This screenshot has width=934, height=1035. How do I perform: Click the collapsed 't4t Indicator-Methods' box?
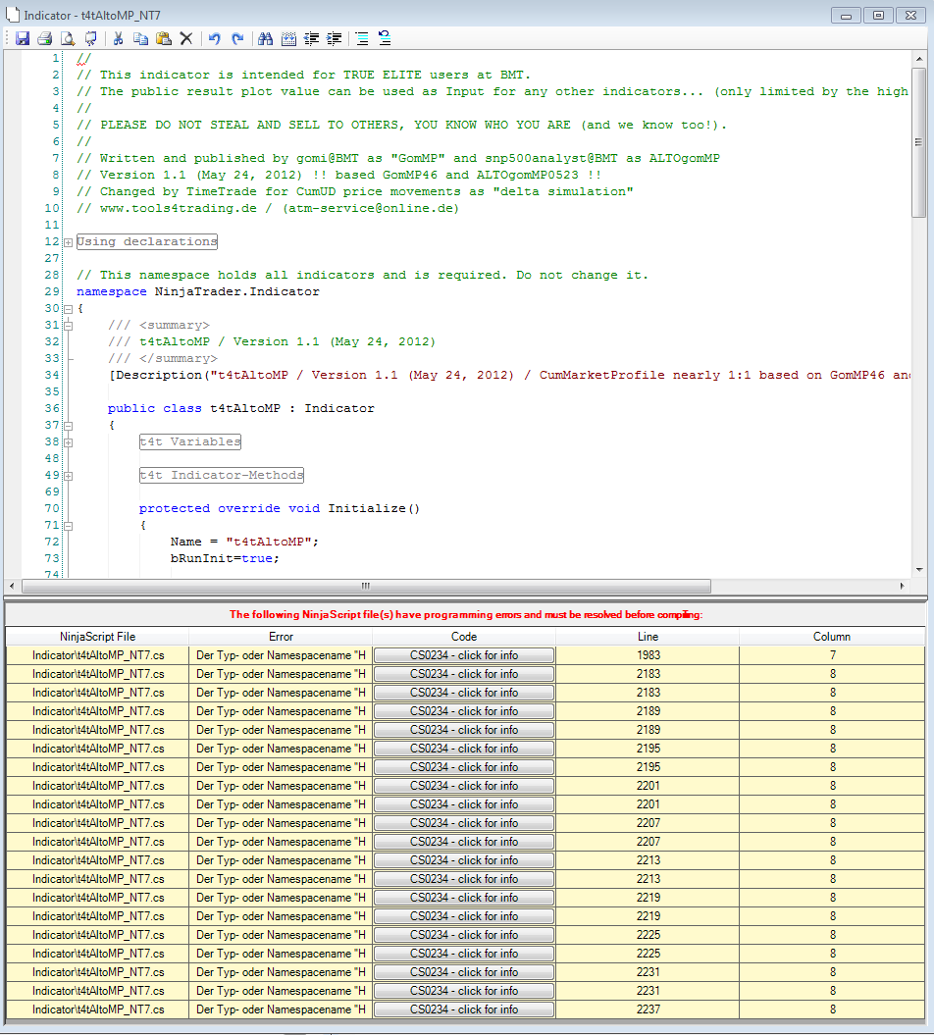pyautogui.click(x=221, y=475)
